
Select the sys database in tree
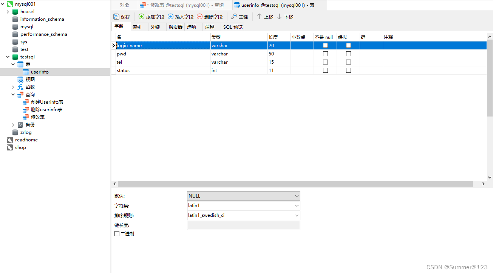pyautogui.click(x=24, y=42)
